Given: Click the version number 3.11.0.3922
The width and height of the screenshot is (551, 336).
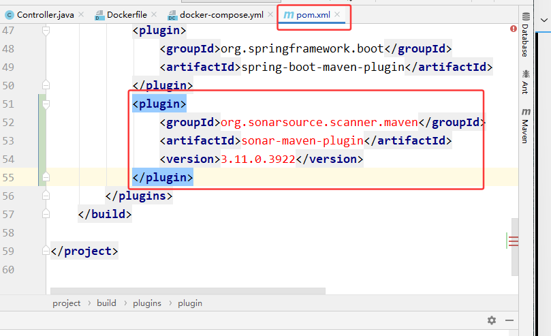Looking at the screenshot, I should 258,159.
